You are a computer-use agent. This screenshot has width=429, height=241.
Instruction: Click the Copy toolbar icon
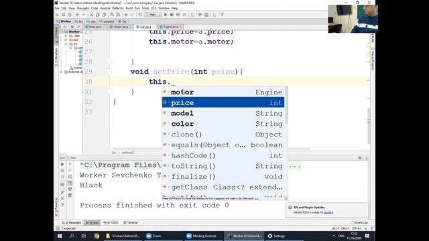tap(98, 15)
